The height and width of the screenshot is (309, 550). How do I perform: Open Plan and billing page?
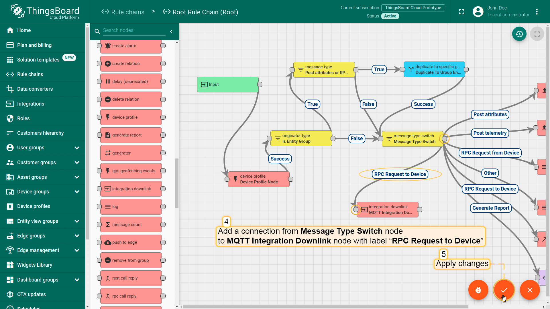(43, 45)
